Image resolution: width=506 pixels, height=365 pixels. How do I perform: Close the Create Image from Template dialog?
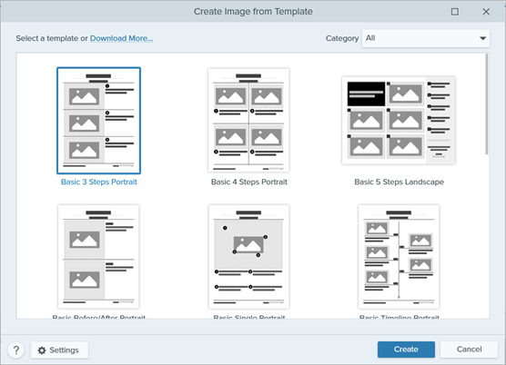point(486,12)
